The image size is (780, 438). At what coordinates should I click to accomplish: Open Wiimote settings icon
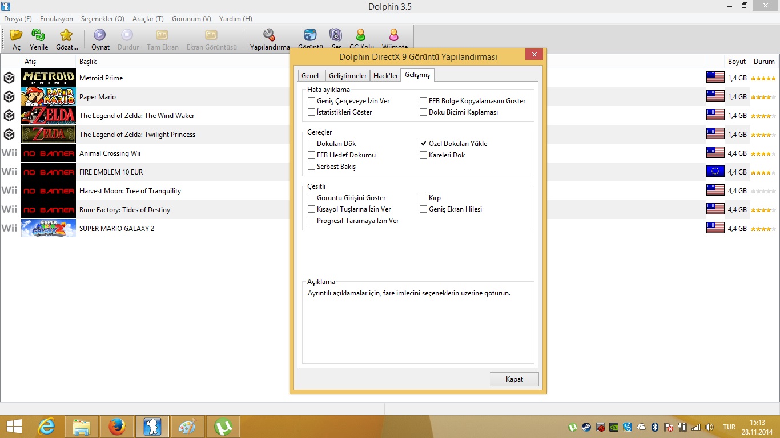click(x=394, y=35)
